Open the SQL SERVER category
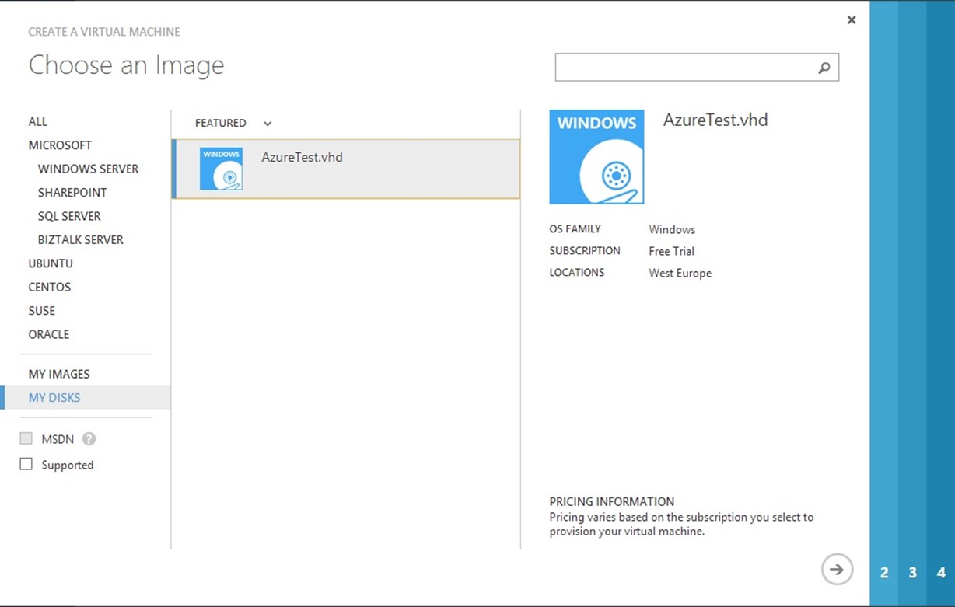This screenshot has height=607, width=955. [x=69, y=216]
